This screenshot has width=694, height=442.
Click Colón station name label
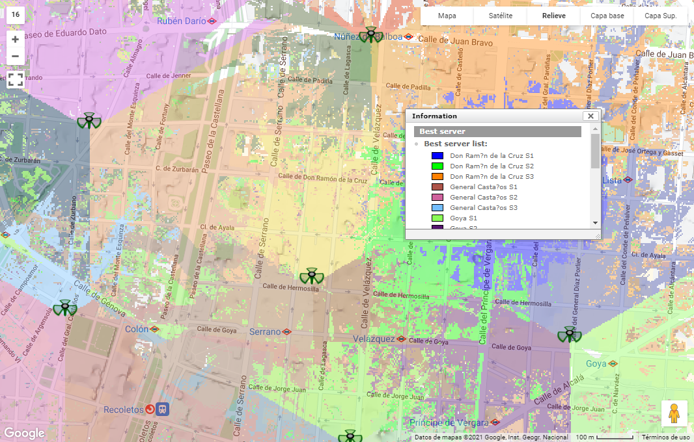tap(137, 330)
